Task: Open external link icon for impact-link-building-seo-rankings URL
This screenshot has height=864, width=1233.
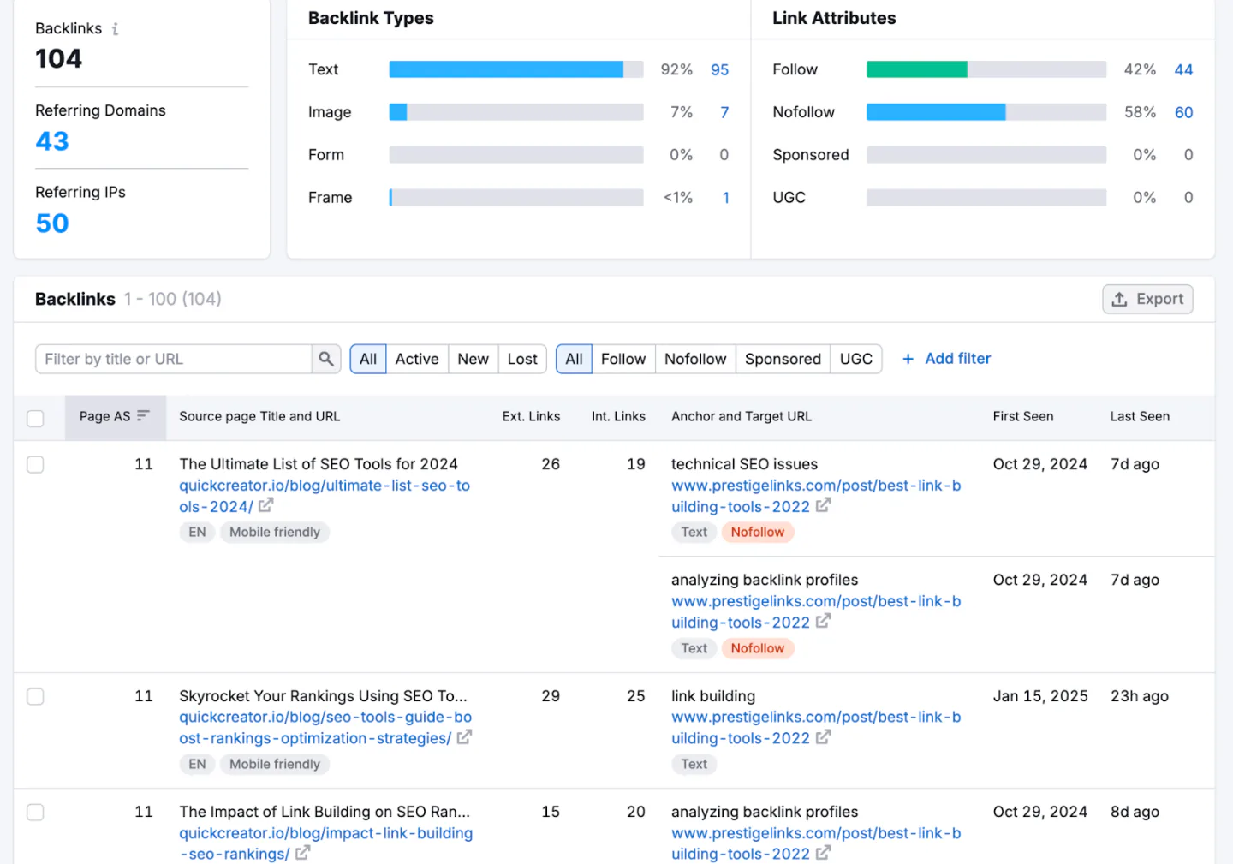Action: click(302, 853)
